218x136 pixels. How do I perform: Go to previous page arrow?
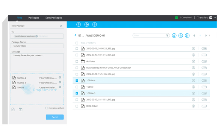click(194, 36)
